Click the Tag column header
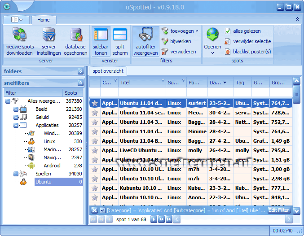 pos(242,83)
